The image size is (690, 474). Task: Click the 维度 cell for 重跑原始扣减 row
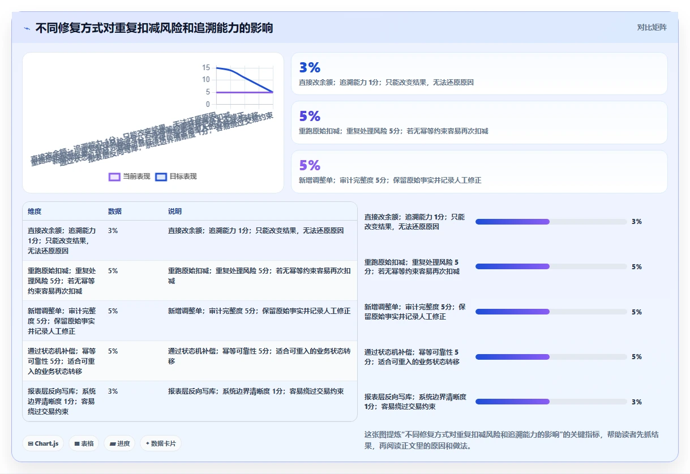(62, 281)
